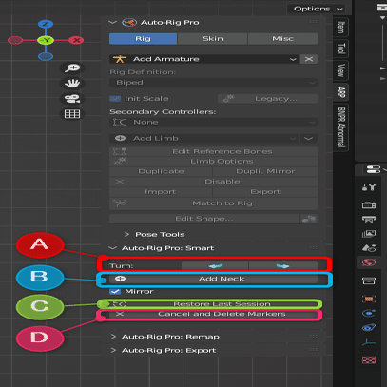
Task: Open Scene properties icon
Action: (x=369, y=248)
